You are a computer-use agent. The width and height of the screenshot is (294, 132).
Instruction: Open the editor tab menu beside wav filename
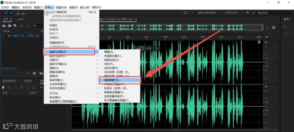(136, 19)
